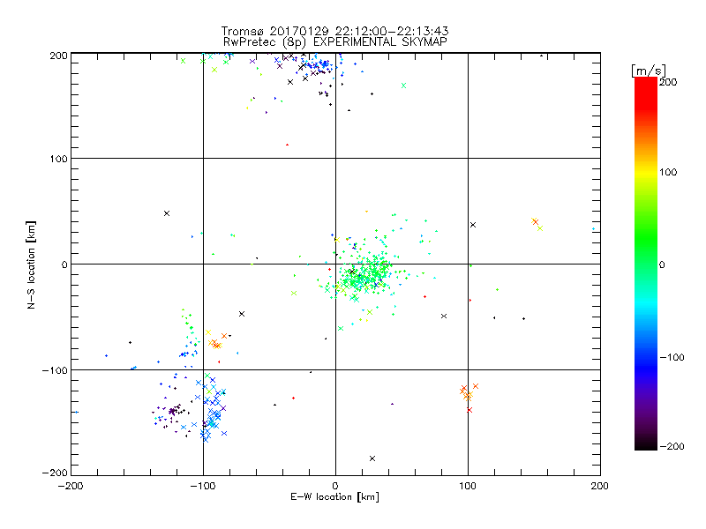This screenshot has height=529, width=706.
Task: Select the 'E-W location [km]' axis label
Action: (x=334, y=497)
